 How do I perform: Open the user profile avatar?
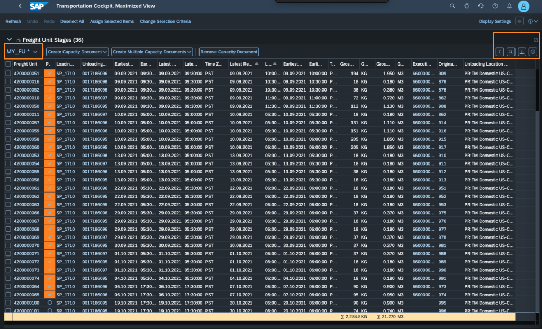(x=523, y=6)
